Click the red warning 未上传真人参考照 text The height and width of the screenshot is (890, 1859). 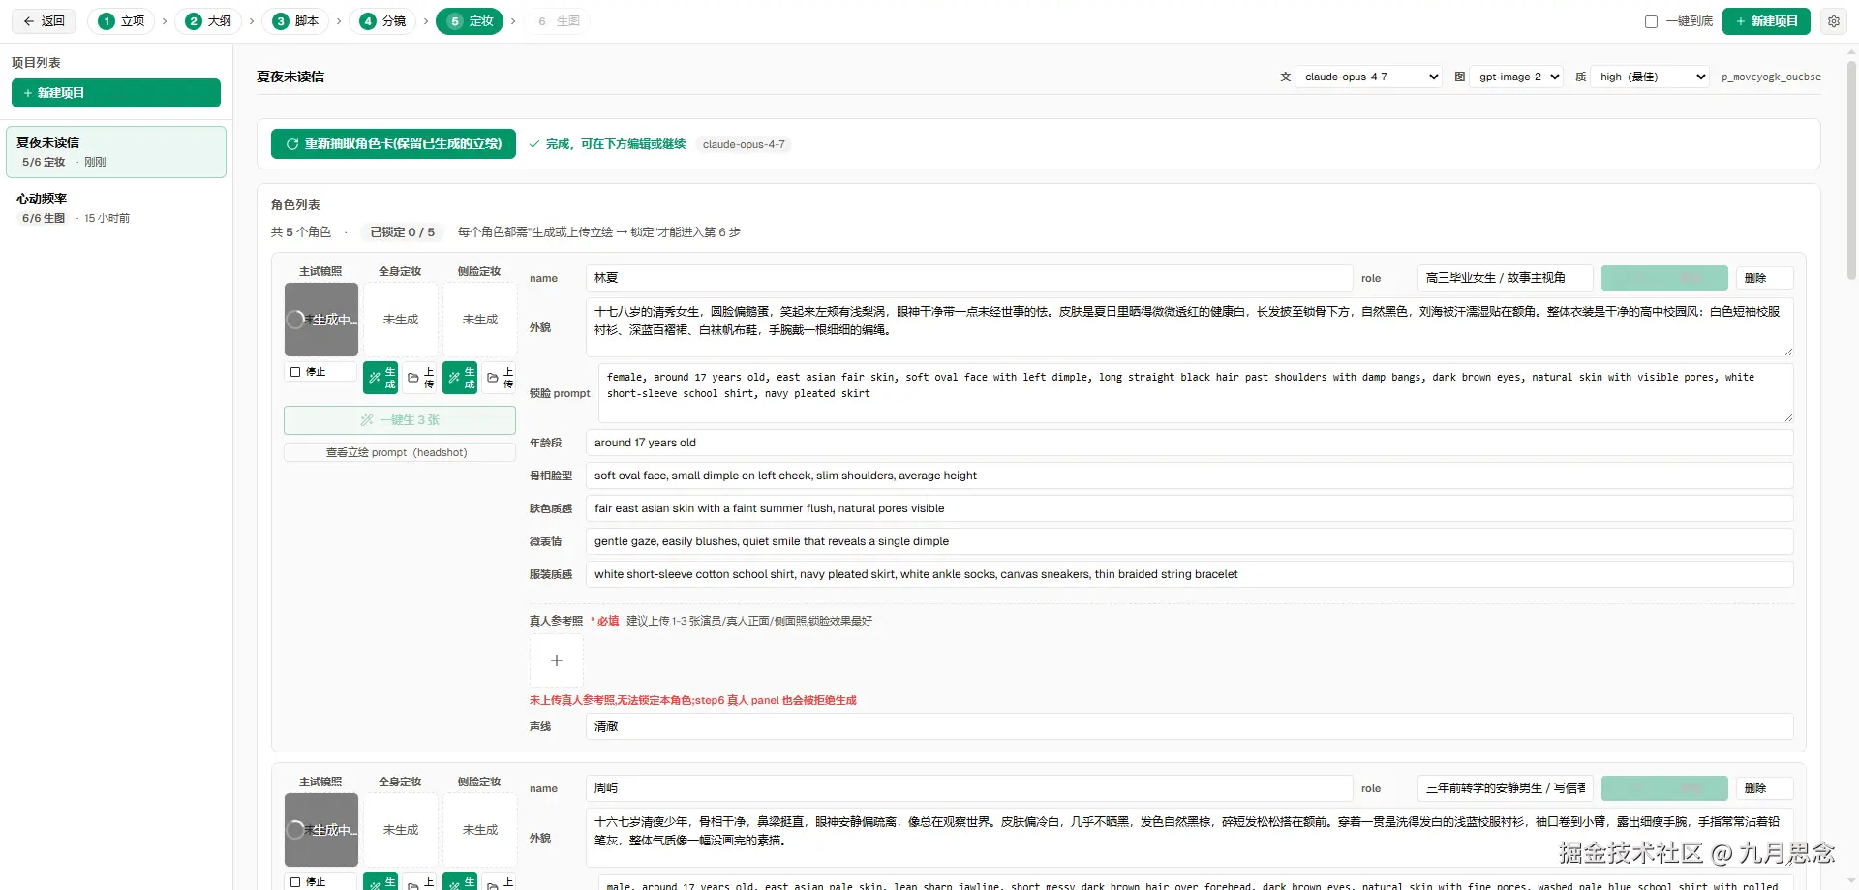coord(692,700)
